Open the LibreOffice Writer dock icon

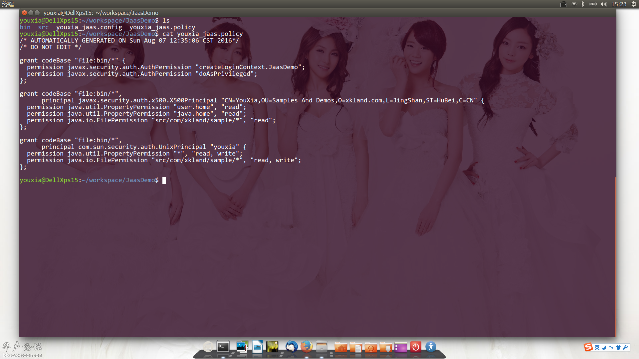257,347
